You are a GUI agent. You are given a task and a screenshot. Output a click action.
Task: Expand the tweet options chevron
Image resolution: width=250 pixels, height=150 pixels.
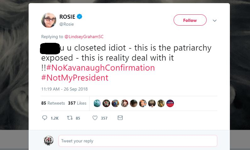point(215,21)
